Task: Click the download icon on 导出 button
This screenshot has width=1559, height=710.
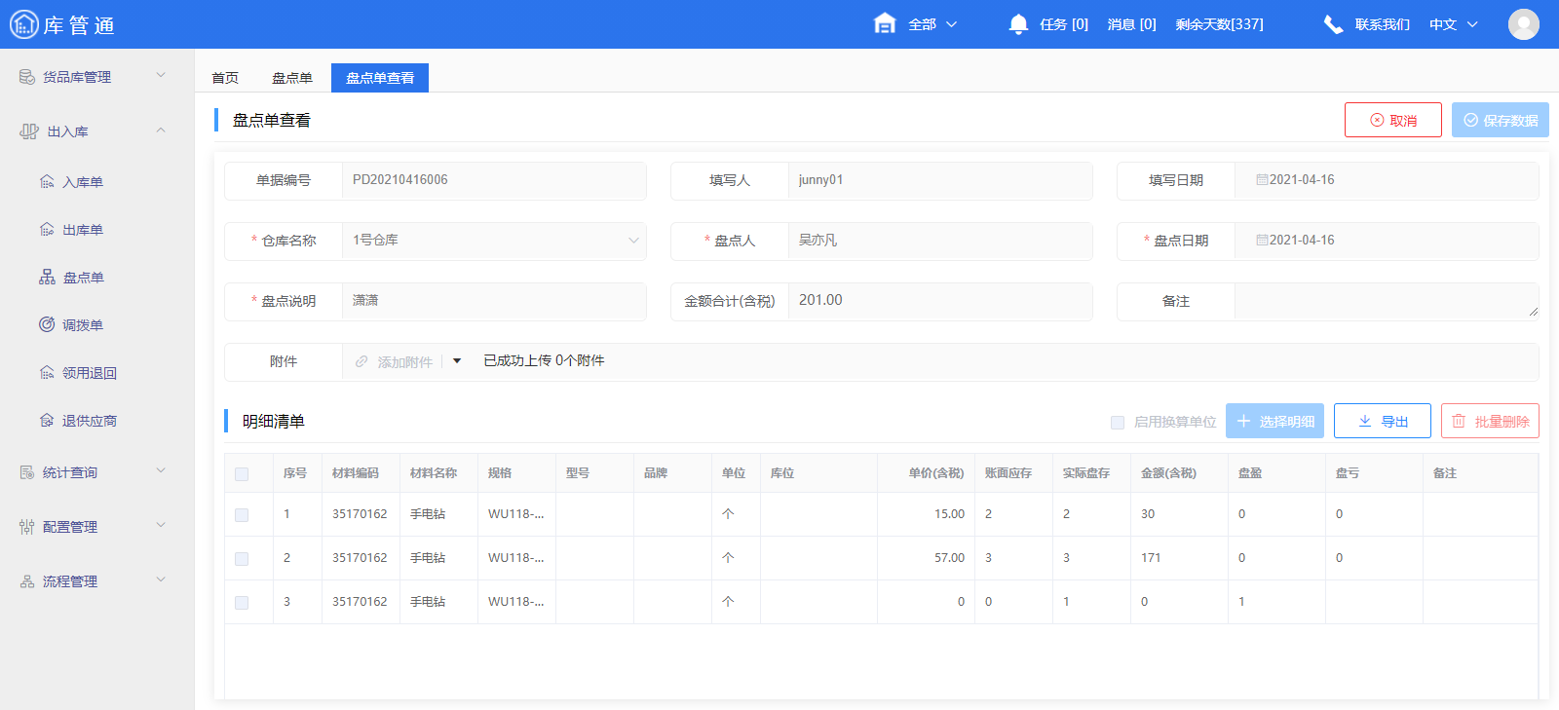Action: [x=1365, y=422]
